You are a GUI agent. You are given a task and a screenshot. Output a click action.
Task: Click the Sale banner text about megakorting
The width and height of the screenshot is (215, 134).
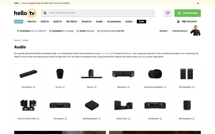point(46,3)
